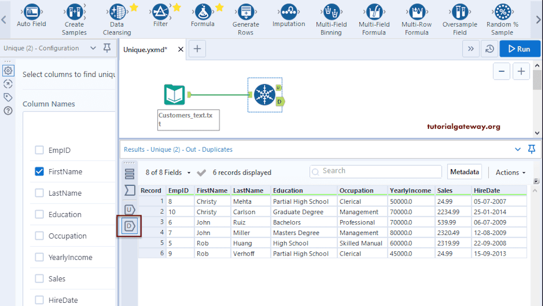The image size is (543, 306).
Task: Click the Data Cleansing tool icon
Action: (x=117, y=12)
